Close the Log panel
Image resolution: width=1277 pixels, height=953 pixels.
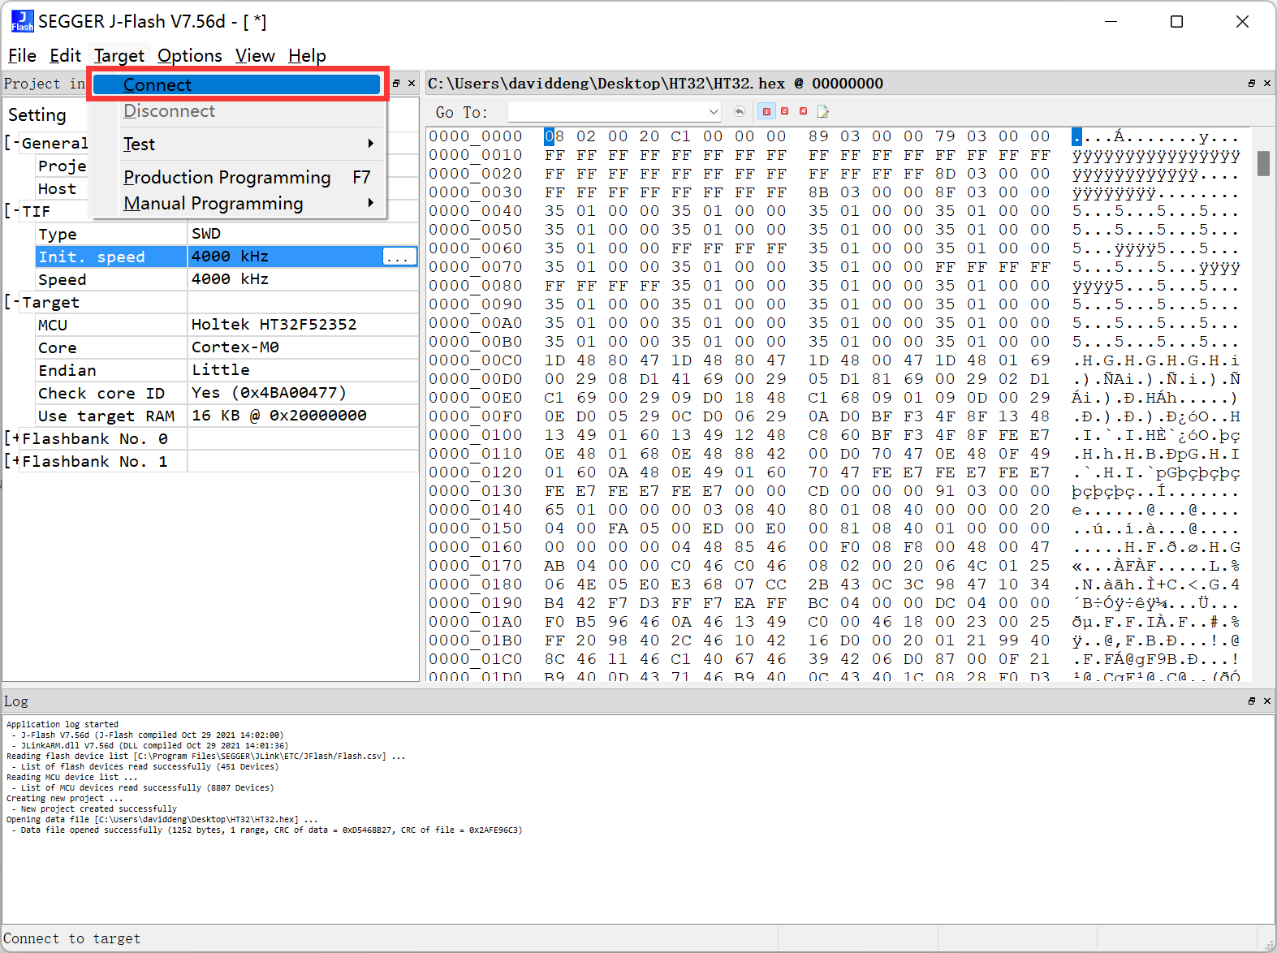coord(1266,701)
